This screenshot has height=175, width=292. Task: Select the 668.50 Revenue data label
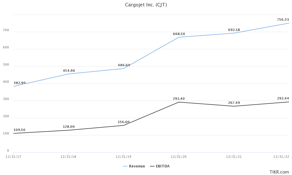tap(179, 34)
